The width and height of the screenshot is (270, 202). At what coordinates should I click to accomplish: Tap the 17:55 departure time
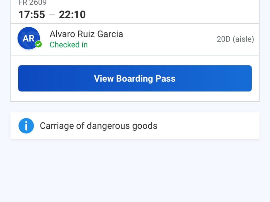pos(32,15)
